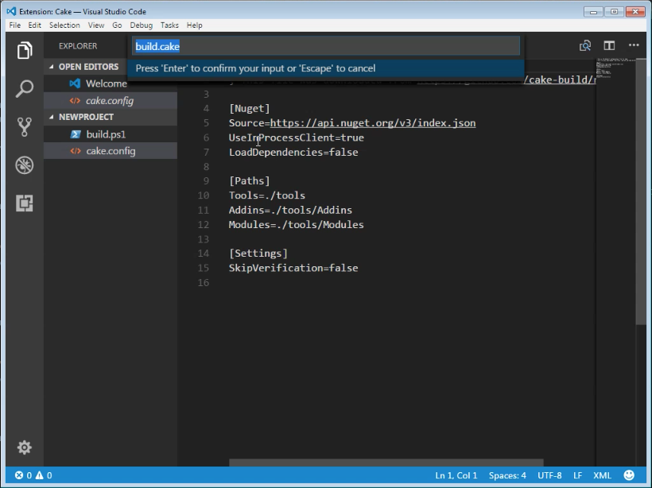Open the Selection menu
Screen dimensions: 652x488
(64, 25)
